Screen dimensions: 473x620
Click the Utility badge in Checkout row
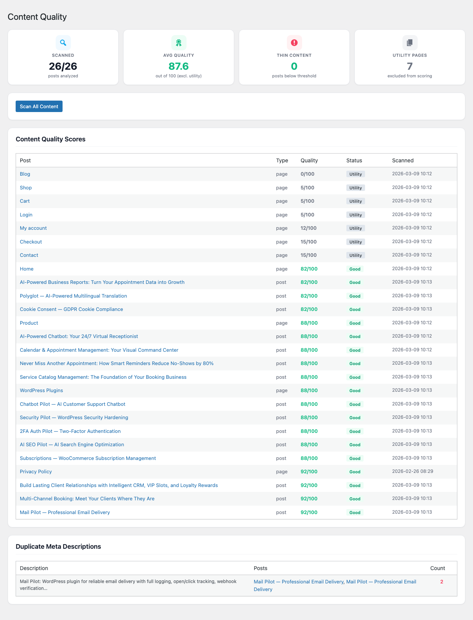pyautogui.click(x=356, y=242)
